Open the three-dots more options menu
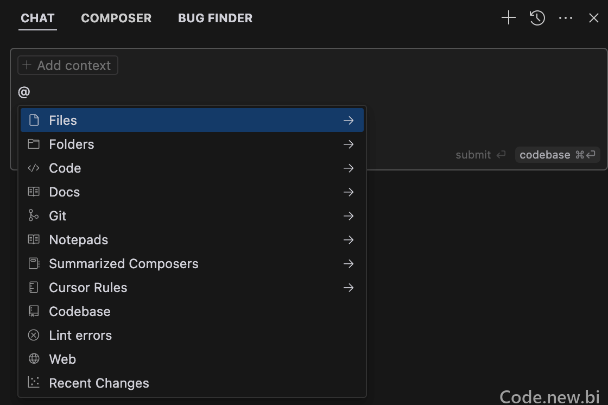The image size is (608, 405). [x=566, y=18]
